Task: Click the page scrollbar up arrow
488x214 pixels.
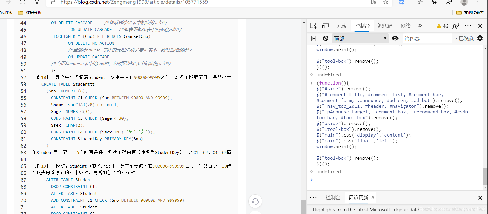Action: pos(304,22)
